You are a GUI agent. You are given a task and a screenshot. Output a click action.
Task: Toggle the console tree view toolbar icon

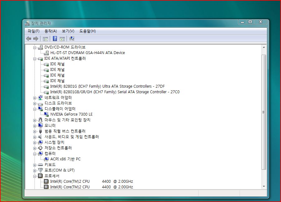pyautogui.click(x=45, y=39)
